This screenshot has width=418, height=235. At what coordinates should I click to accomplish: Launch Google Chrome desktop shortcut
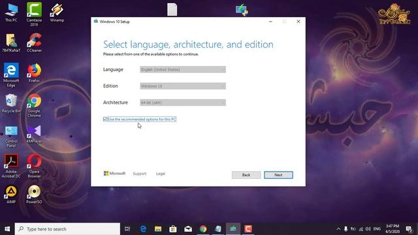[34, 106]
